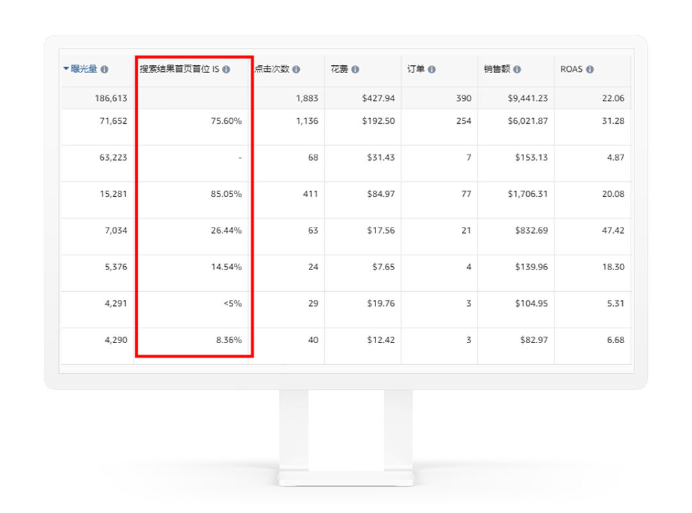Screen dimensions: 692x513
Task: Click the impression share value 85.05%
Action: pos(226,194)
